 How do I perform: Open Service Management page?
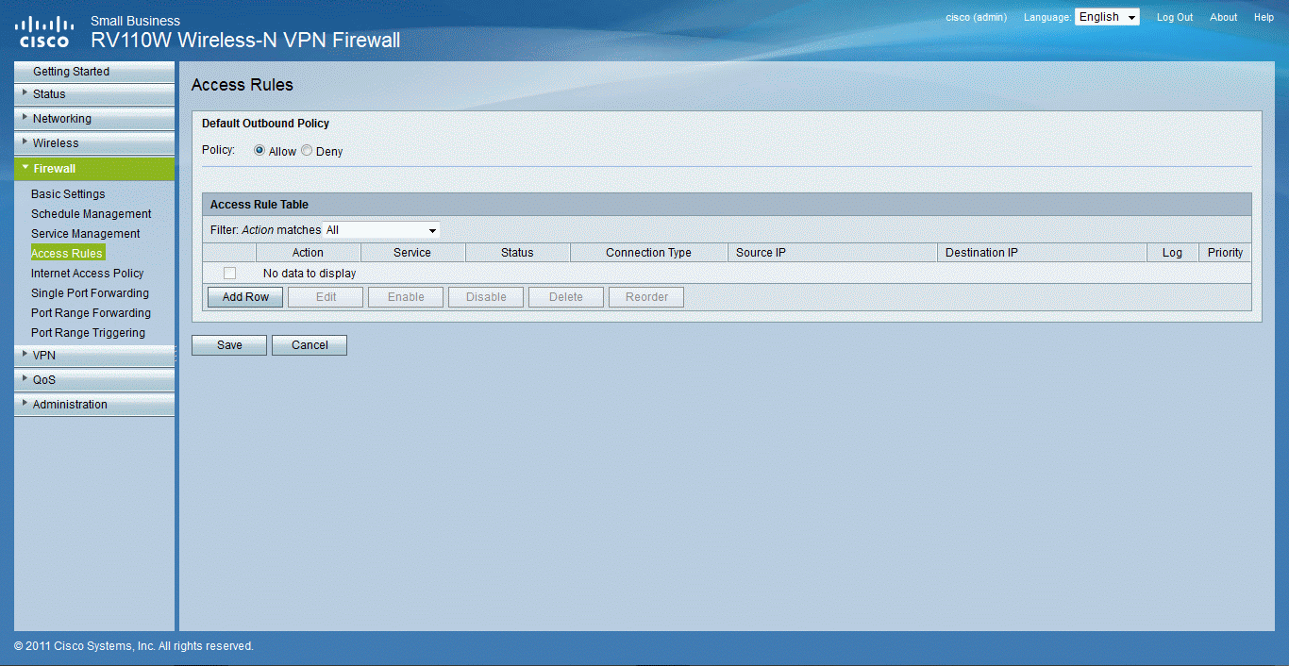[85, 234]
